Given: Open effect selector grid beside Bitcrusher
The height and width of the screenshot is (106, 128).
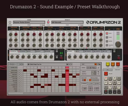Looking at the screenshot, I should pyautogui.click(x=26, y=51).
